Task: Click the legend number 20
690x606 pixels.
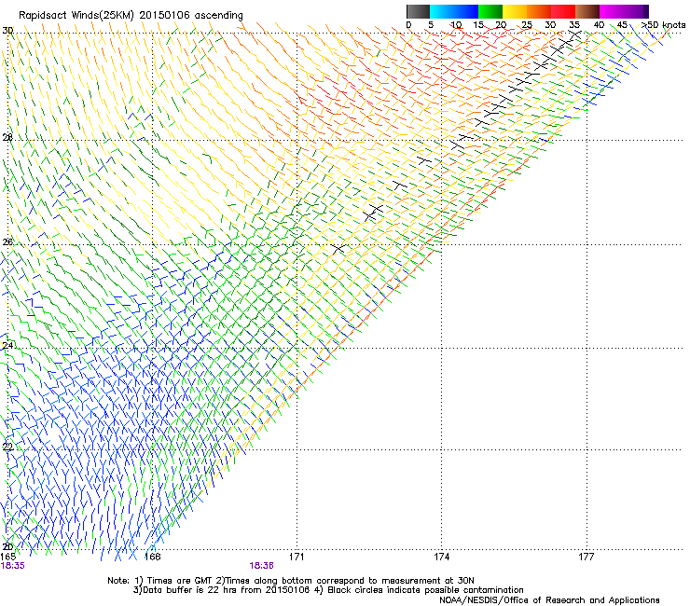Action: tap(501, 24)
